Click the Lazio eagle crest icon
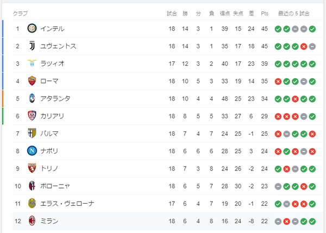 pos(32,64)
